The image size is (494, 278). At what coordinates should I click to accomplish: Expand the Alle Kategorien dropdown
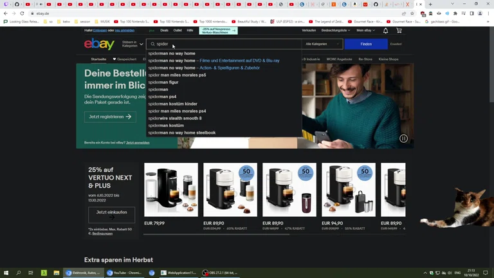(x=322, y=44)
